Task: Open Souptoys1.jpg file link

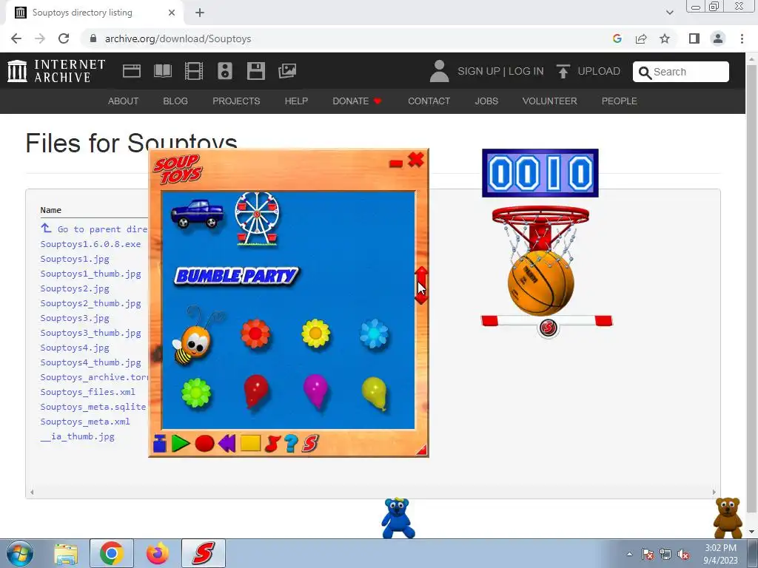Action: [75, 259]
